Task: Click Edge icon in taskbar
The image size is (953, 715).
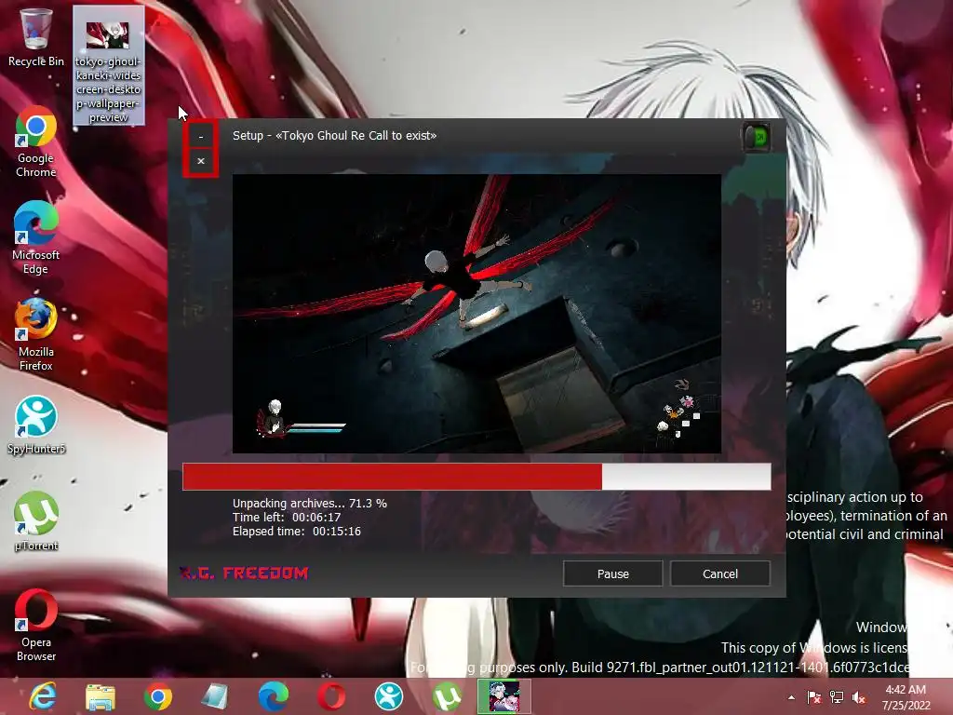Action: pos(273,696)
